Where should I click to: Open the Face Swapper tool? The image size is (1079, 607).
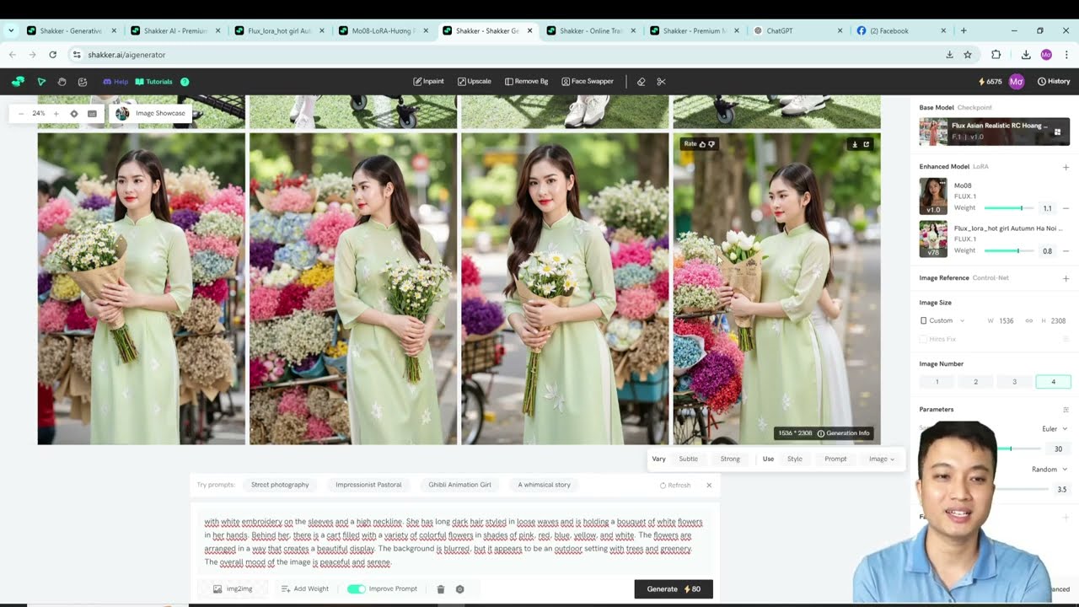click(x=588, y=82)
